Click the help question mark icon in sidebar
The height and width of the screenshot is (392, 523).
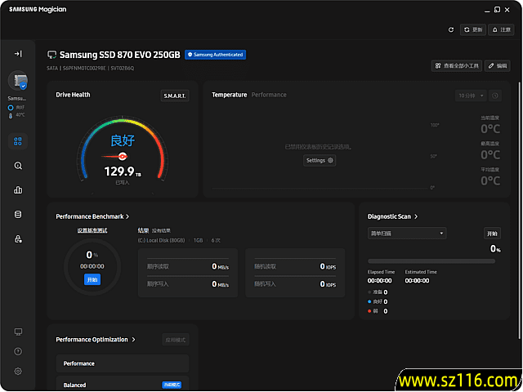18,352
